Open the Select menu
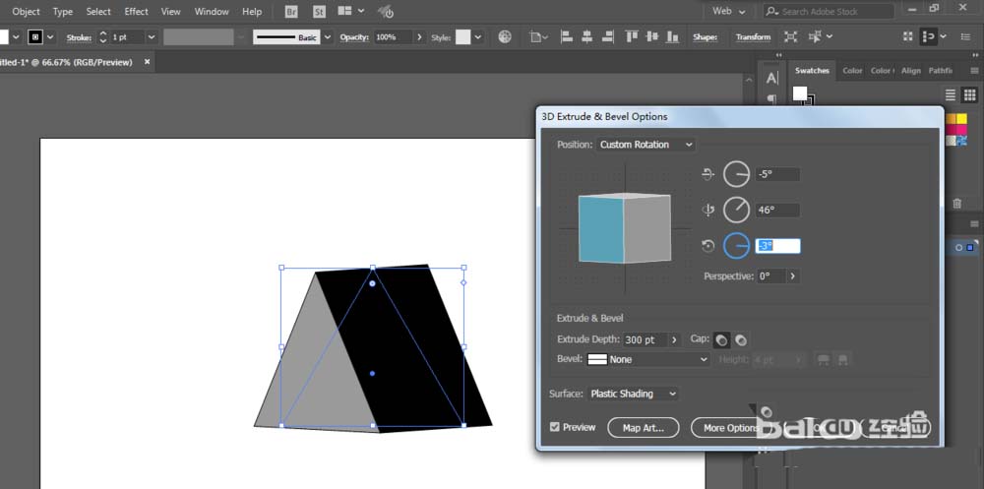 [98, 11]
